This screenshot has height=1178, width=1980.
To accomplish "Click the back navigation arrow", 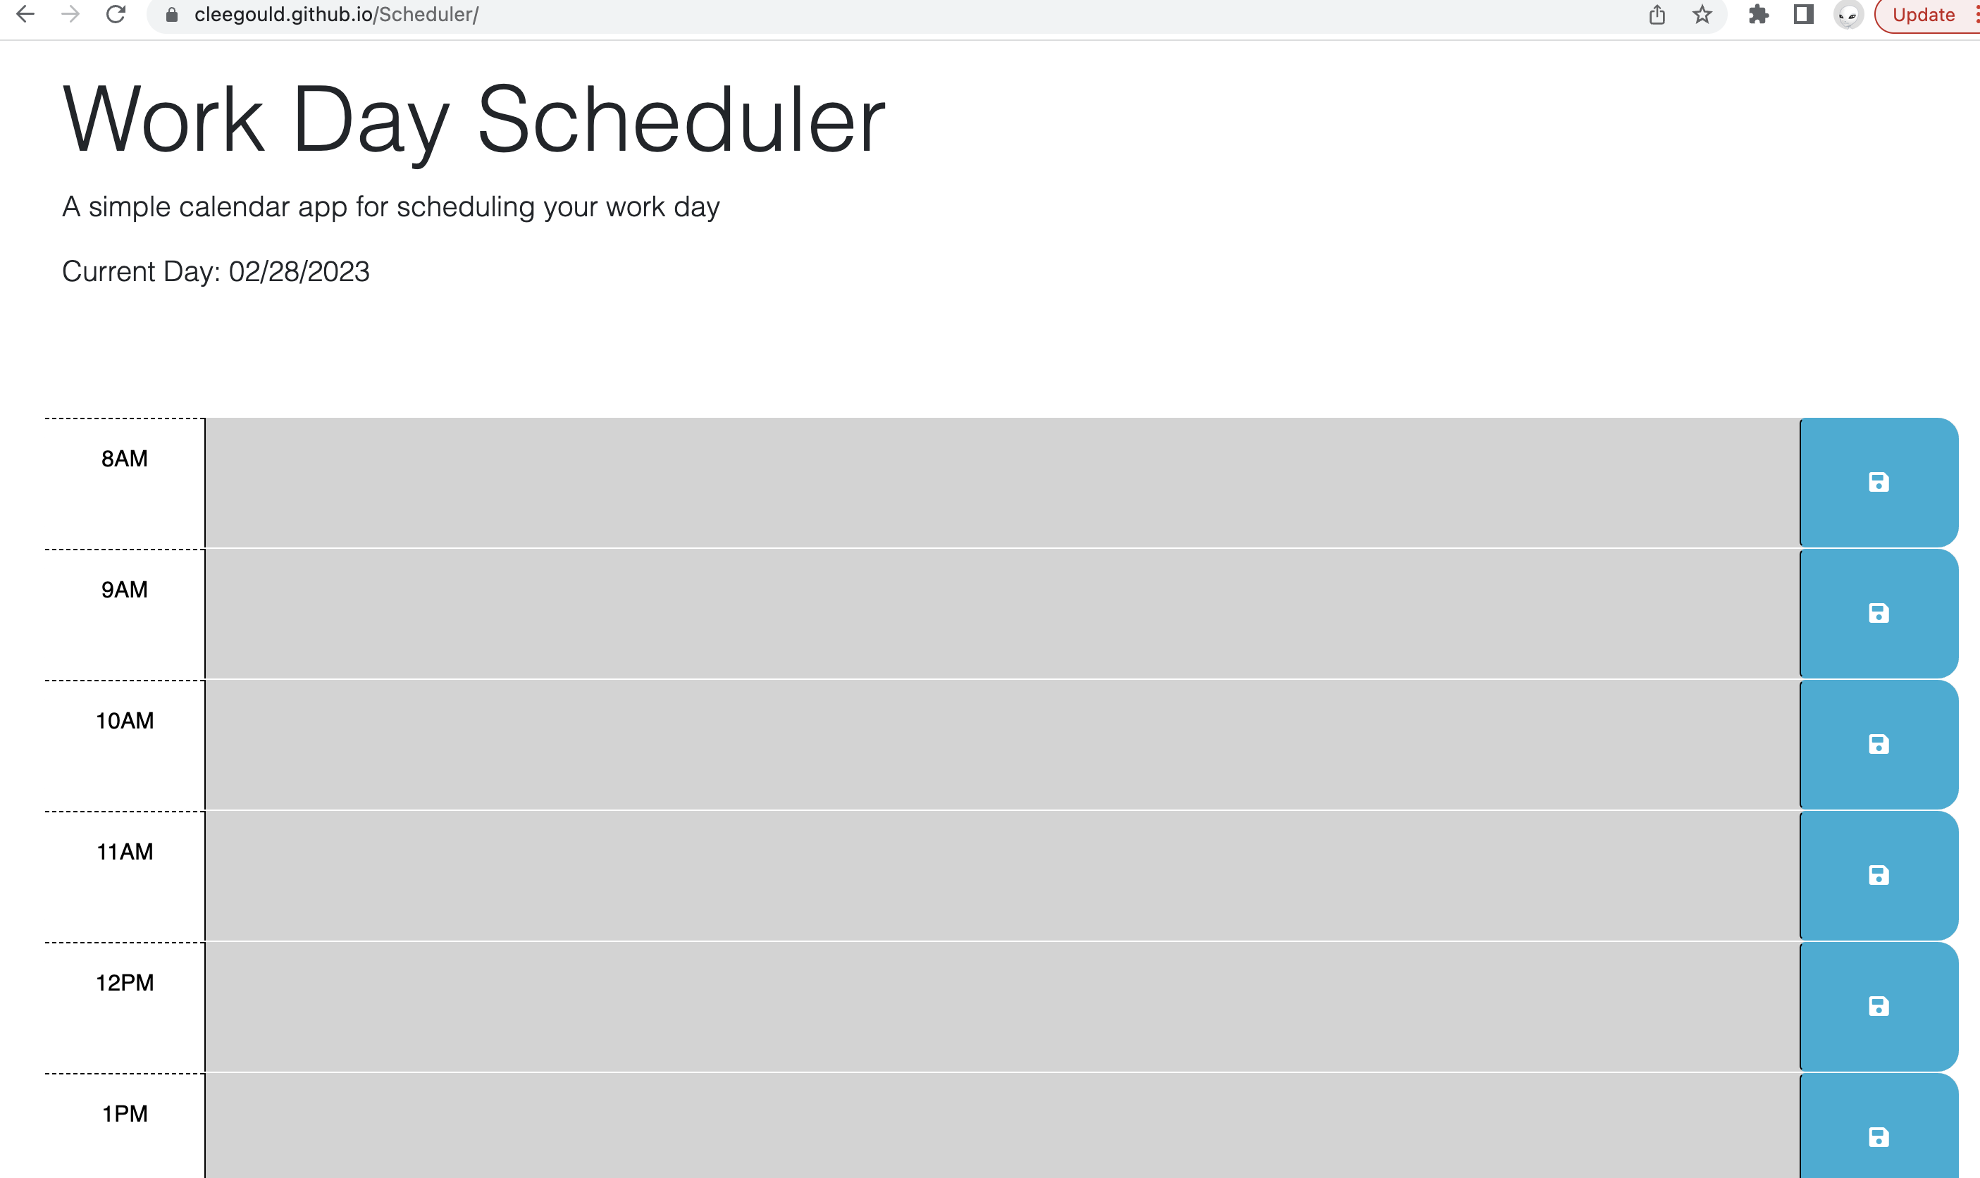I will click(27, 14).
